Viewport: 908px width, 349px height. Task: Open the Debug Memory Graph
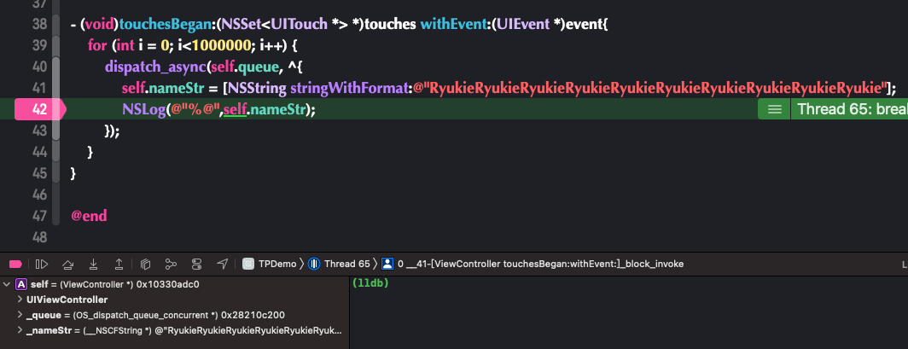tap(171, 264)
